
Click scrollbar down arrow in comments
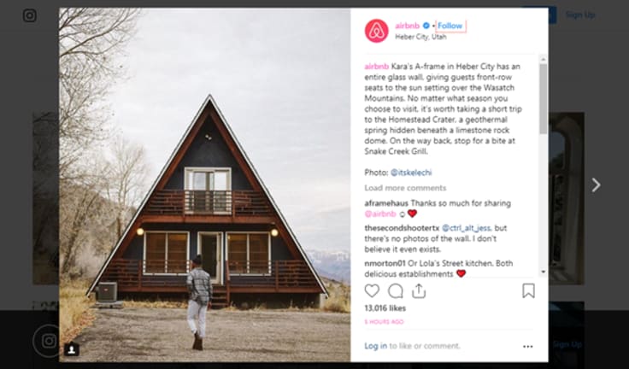(x=544, y=272)
